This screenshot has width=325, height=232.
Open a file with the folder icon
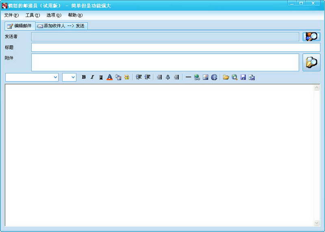(x=226, y=77)
